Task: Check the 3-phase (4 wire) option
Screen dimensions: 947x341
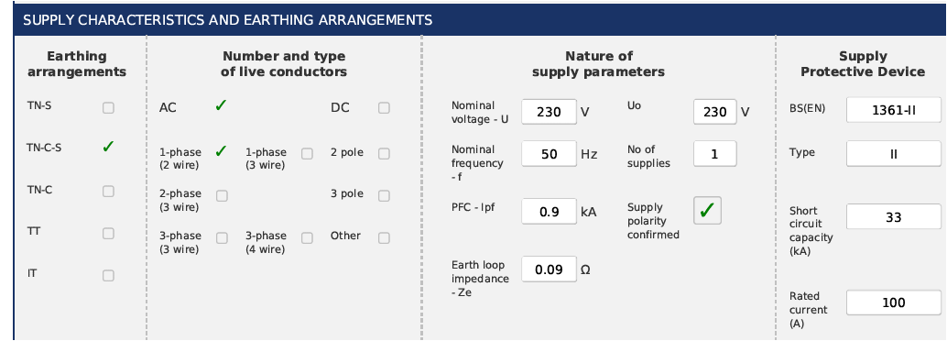Action: pos(308,238)
